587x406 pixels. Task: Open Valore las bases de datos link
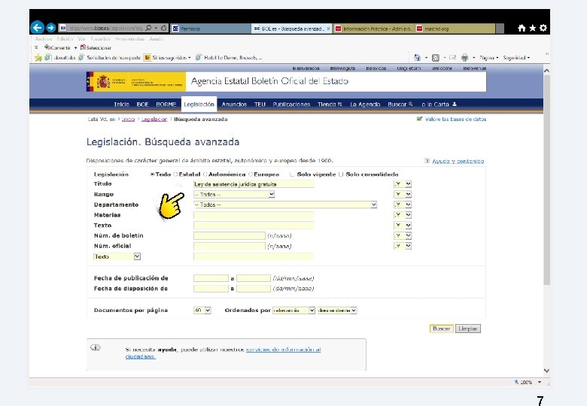click(x=455, y=120)
